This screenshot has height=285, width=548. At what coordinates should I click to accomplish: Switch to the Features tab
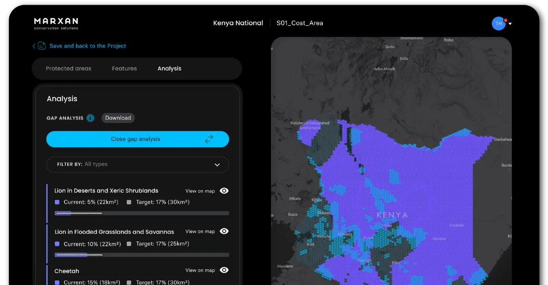point(124,68)
